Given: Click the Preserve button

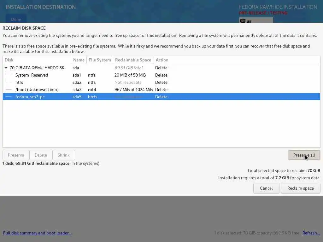Looking at the screenshot, I should point(16,155).
